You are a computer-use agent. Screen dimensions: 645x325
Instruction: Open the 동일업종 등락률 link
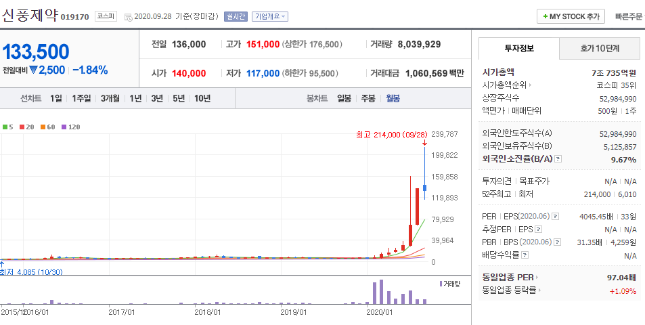tap(511, 290)
